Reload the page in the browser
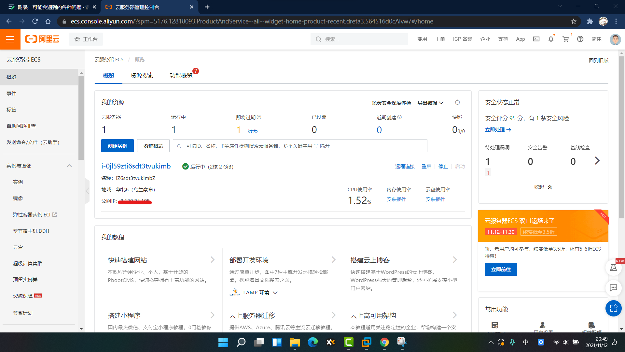 35,21
